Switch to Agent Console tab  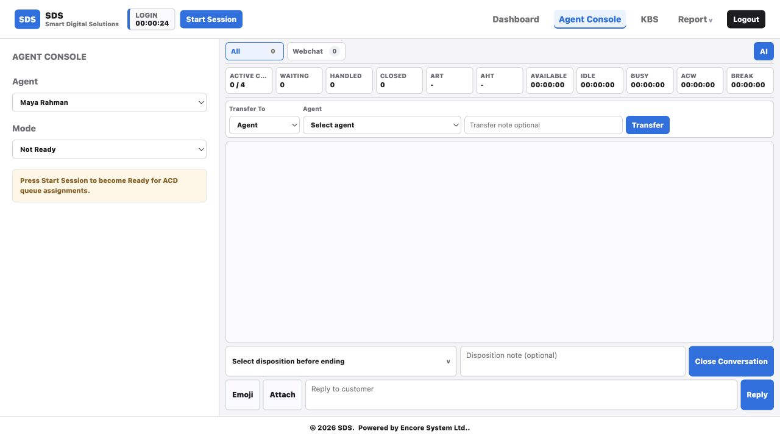tap(590, 20)
